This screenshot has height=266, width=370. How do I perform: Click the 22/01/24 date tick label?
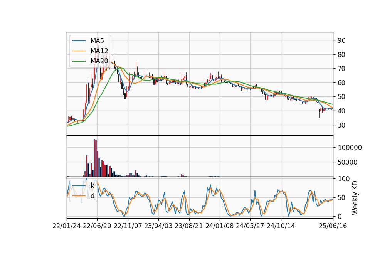pos(67,226)
